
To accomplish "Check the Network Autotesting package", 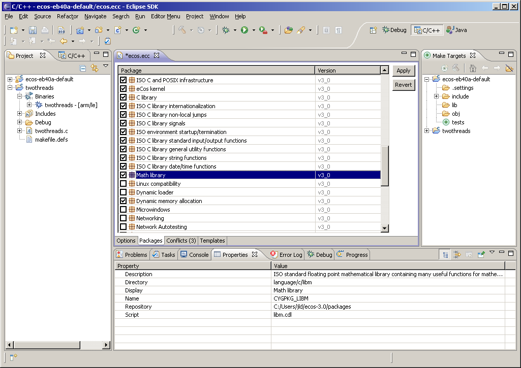I will point(124,227).
